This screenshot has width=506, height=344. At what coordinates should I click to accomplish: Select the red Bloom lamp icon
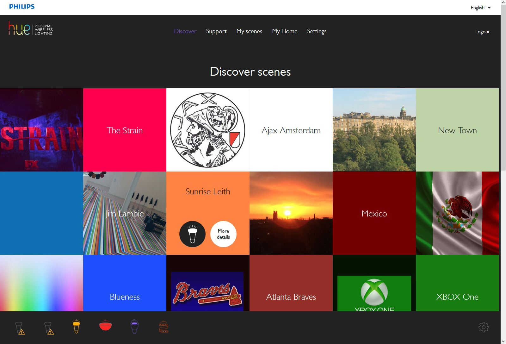[105, 325]
